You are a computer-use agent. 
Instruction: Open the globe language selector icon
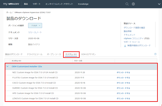[133, 4]
